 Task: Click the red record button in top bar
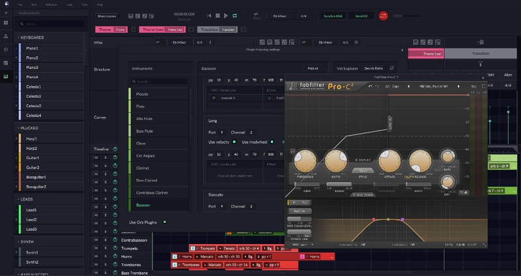click(x=384, y=15)
